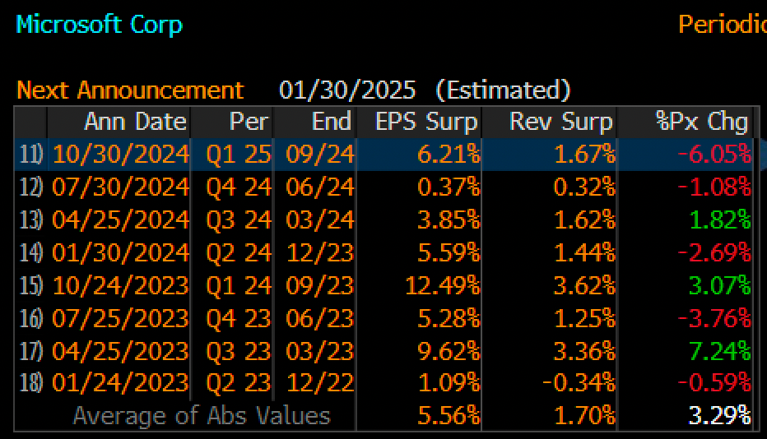Click the 3.07% price change value
Image resolution: width=767 pixels, height=439 pixels.
tap(719, 285)
